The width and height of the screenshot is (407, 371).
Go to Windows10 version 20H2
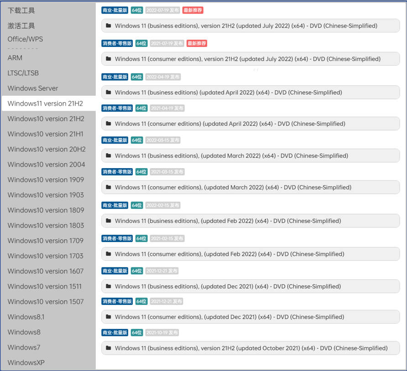click(x=47, y=149)
